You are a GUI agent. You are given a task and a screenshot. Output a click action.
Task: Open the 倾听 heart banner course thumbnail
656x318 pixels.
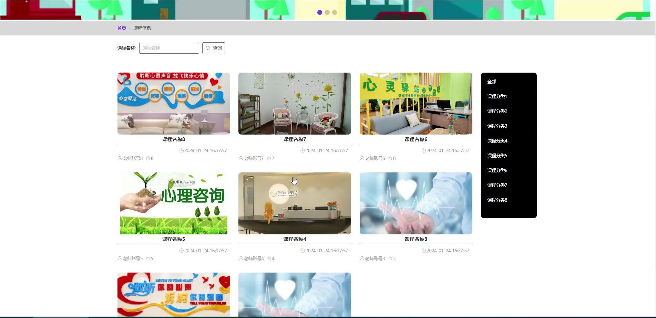click(174, 295)
